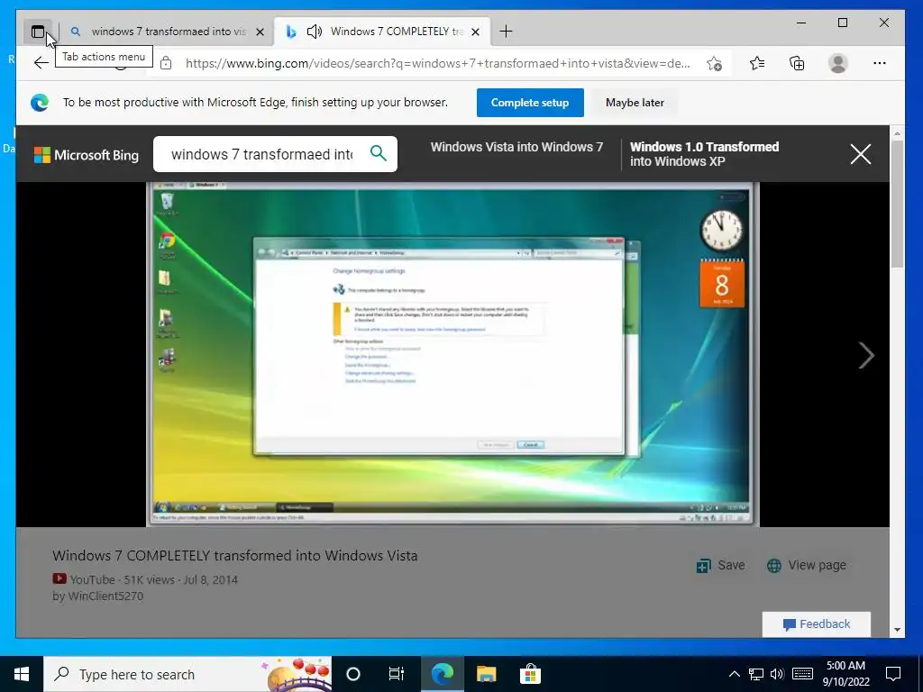Open a new tab with plus button
923x692 pixels.
point(506,32)
